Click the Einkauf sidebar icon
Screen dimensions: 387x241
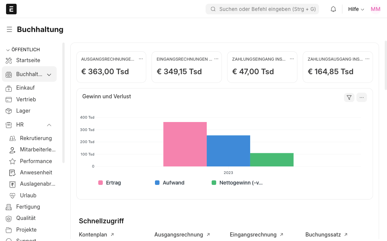click(x=9, y=88)
